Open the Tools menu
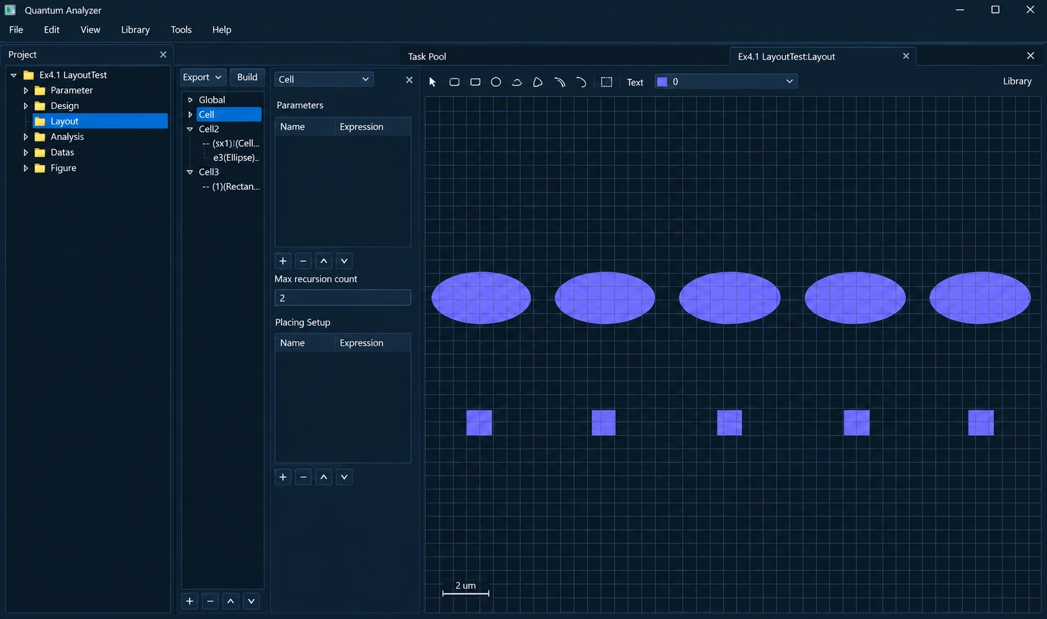The image size is (1047, 619). click(x=181, y=30)
